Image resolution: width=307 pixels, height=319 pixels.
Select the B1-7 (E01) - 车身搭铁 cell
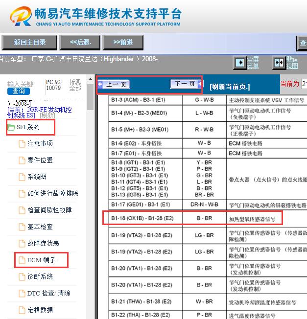click(145, 153)
